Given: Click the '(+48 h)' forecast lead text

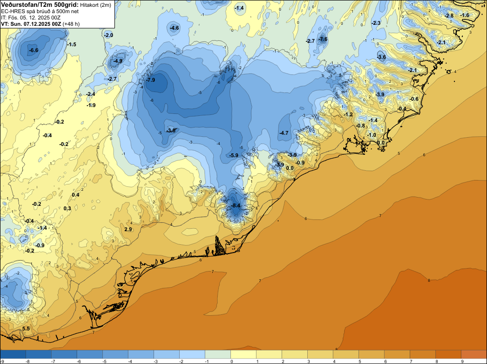Looking at the screenshot, I should (x=71, y=24).
